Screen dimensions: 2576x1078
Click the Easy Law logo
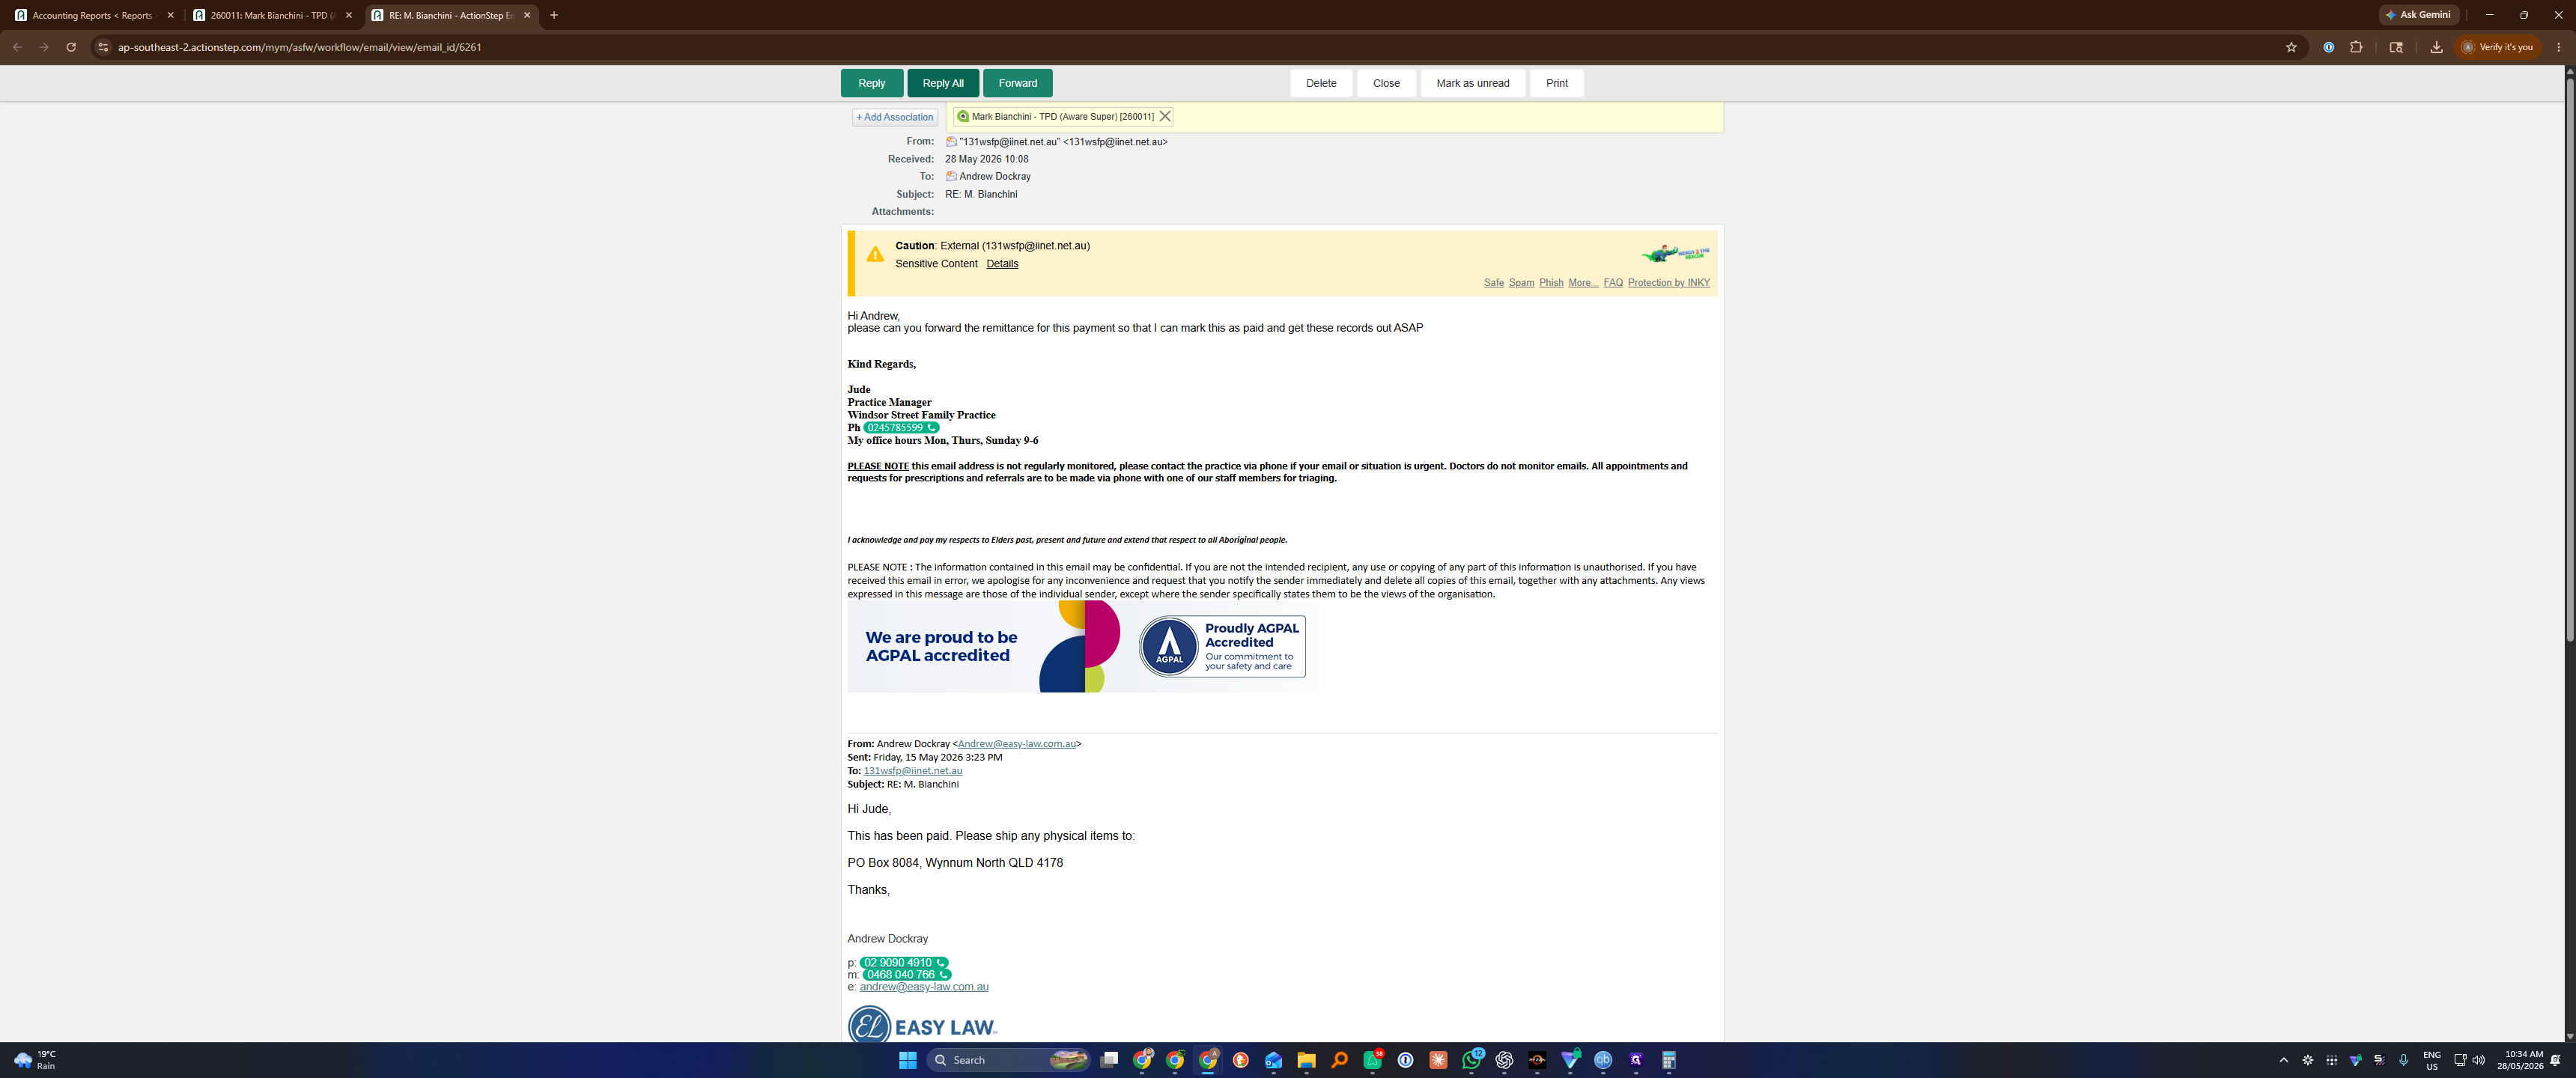pyautogui.click(x=922, y=1025)
